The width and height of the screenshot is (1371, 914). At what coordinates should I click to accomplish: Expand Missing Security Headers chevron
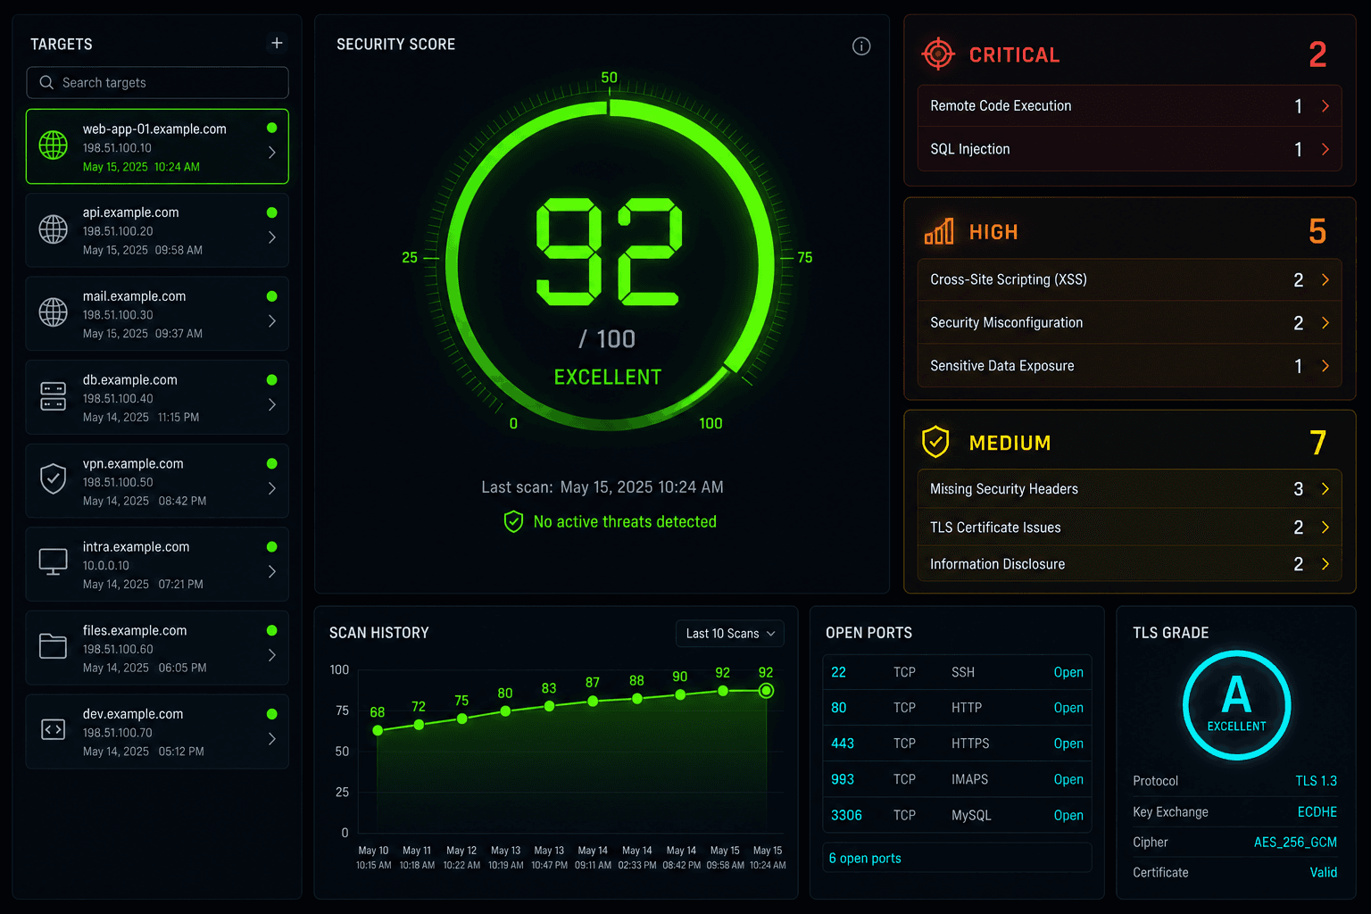click(1325, 488)
